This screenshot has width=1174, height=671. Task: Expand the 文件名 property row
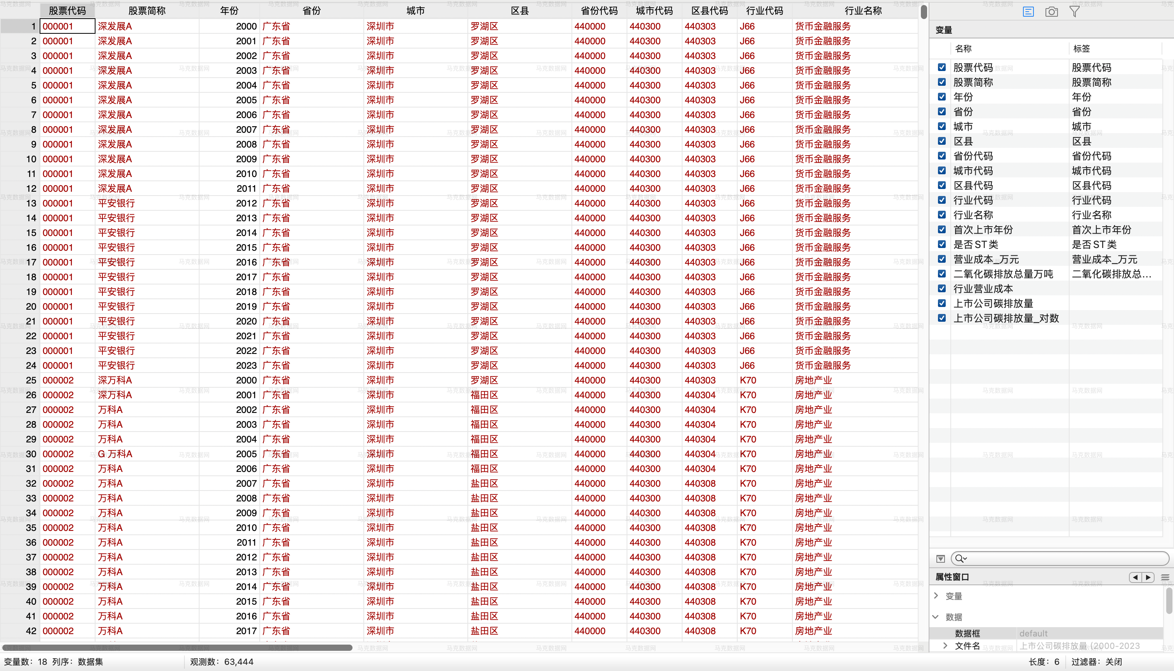coord(945,645)
